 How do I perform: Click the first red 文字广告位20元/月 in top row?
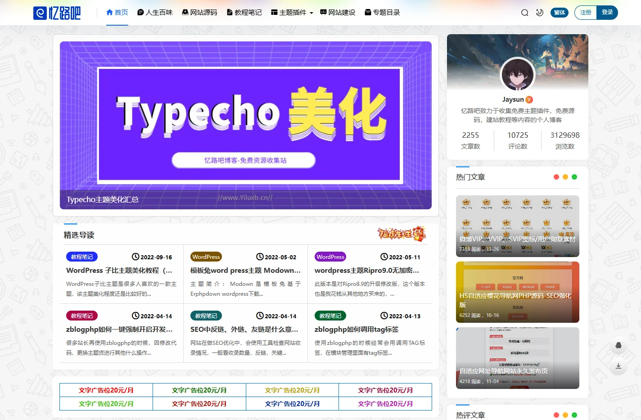coord(106,390)
